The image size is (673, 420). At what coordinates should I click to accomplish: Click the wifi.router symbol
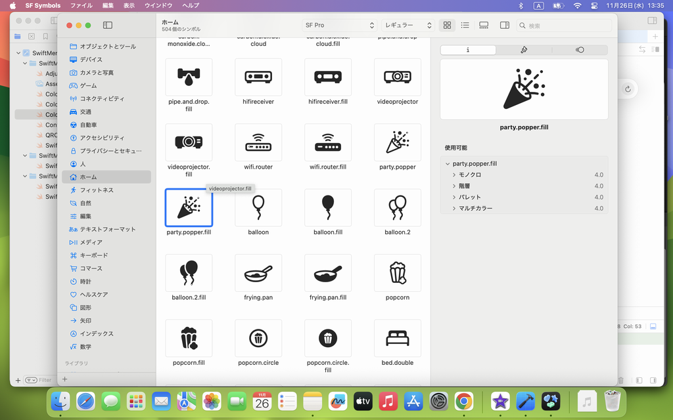[x=258, y=142]
